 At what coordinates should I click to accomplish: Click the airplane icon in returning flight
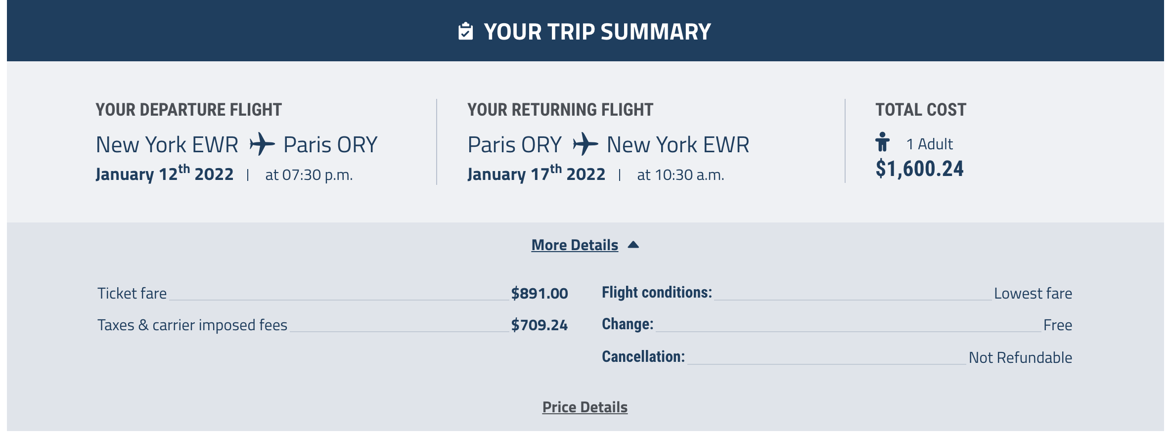(585, 144)
